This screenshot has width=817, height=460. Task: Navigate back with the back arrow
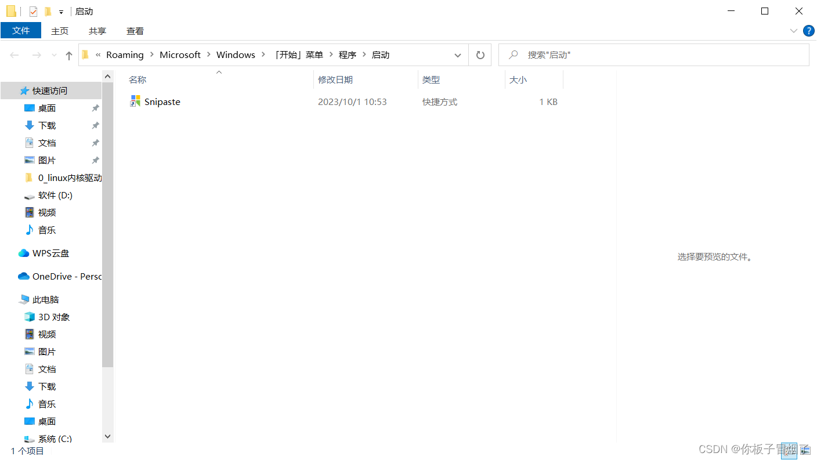point(14,55)
